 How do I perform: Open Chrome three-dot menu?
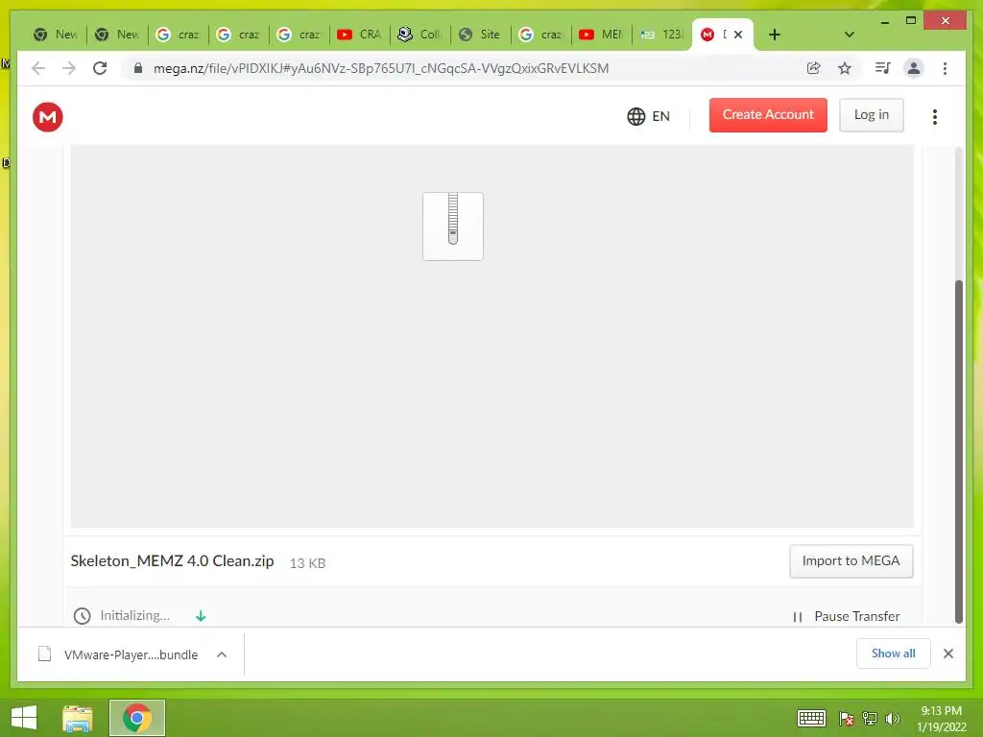pyautogui.click(x=945, y=68)
